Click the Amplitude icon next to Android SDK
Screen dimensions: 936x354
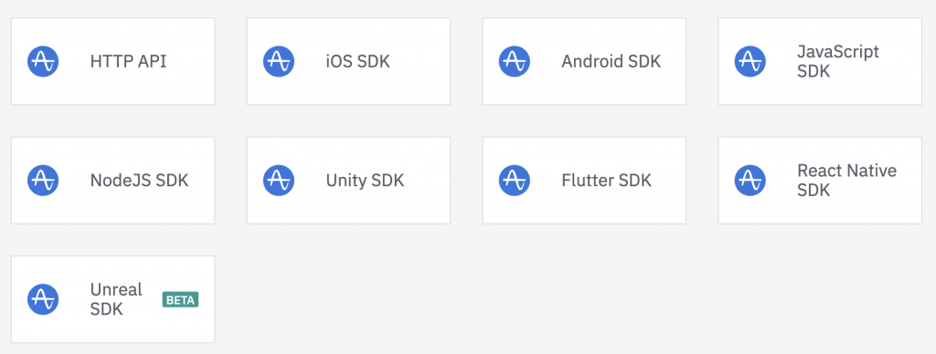515,61
